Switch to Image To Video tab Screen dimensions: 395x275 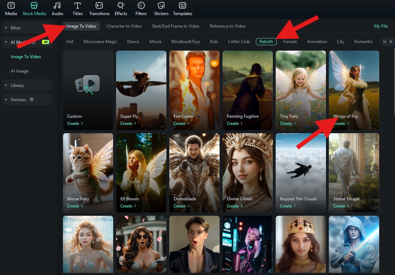click(x=81, y=26)
